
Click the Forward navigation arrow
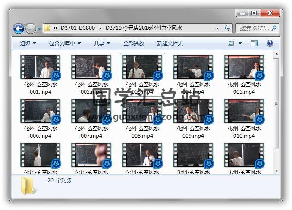[x=31, y=28]
